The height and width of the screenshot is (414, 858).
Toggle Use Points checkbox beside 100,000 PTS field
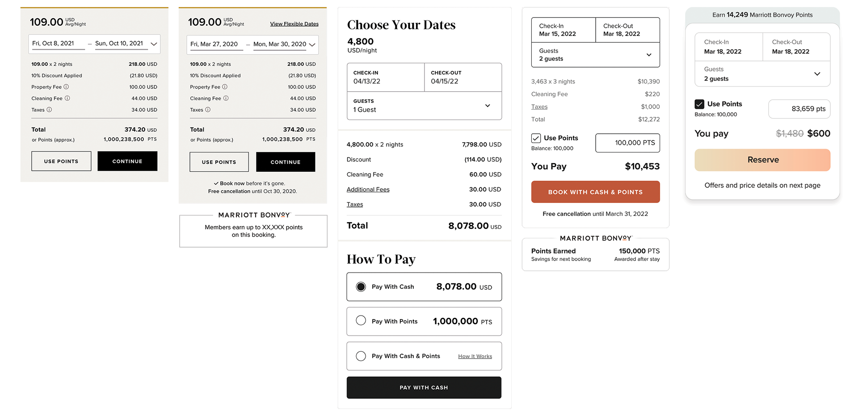(536, 138)
